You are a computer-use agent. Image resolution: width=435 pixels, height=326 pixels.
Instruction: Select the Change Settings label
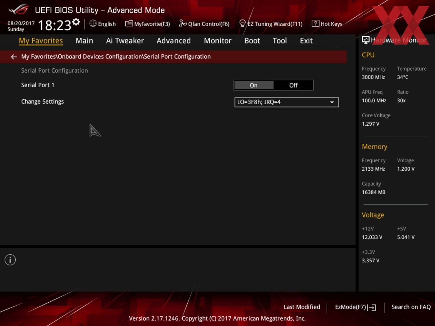43,102
